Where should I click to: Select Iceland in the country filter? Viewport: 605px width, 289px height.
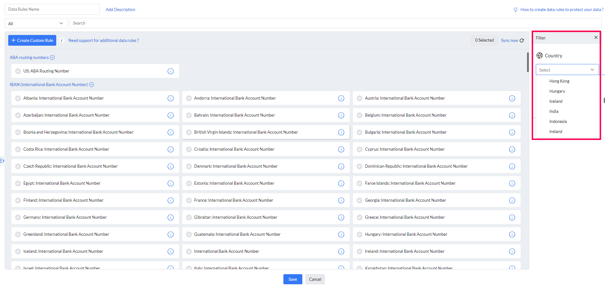pos(556,101)
